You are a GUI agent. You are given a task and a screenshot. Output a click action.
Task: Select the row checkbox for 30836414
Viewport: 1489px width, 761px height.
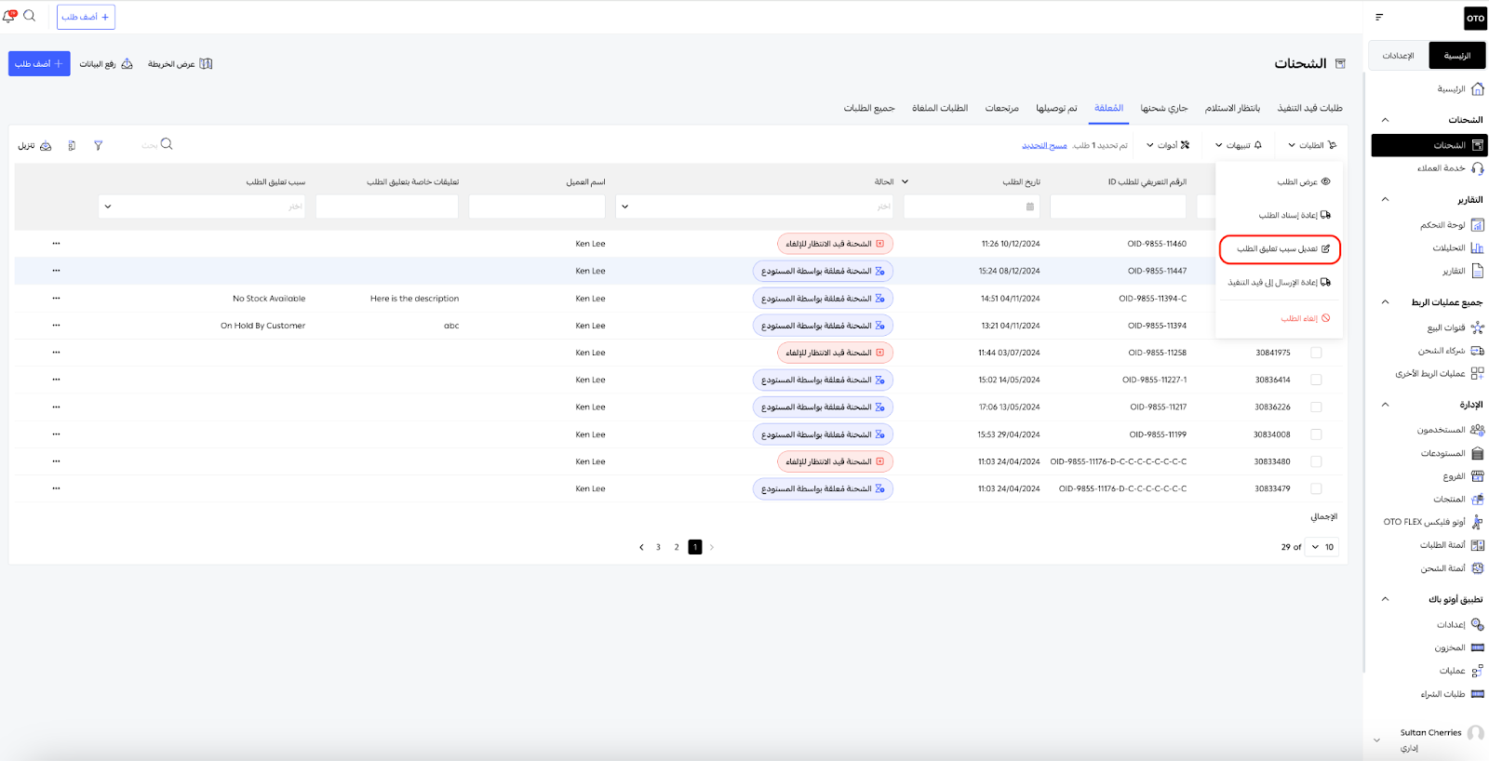click(x=1316, y=380)
